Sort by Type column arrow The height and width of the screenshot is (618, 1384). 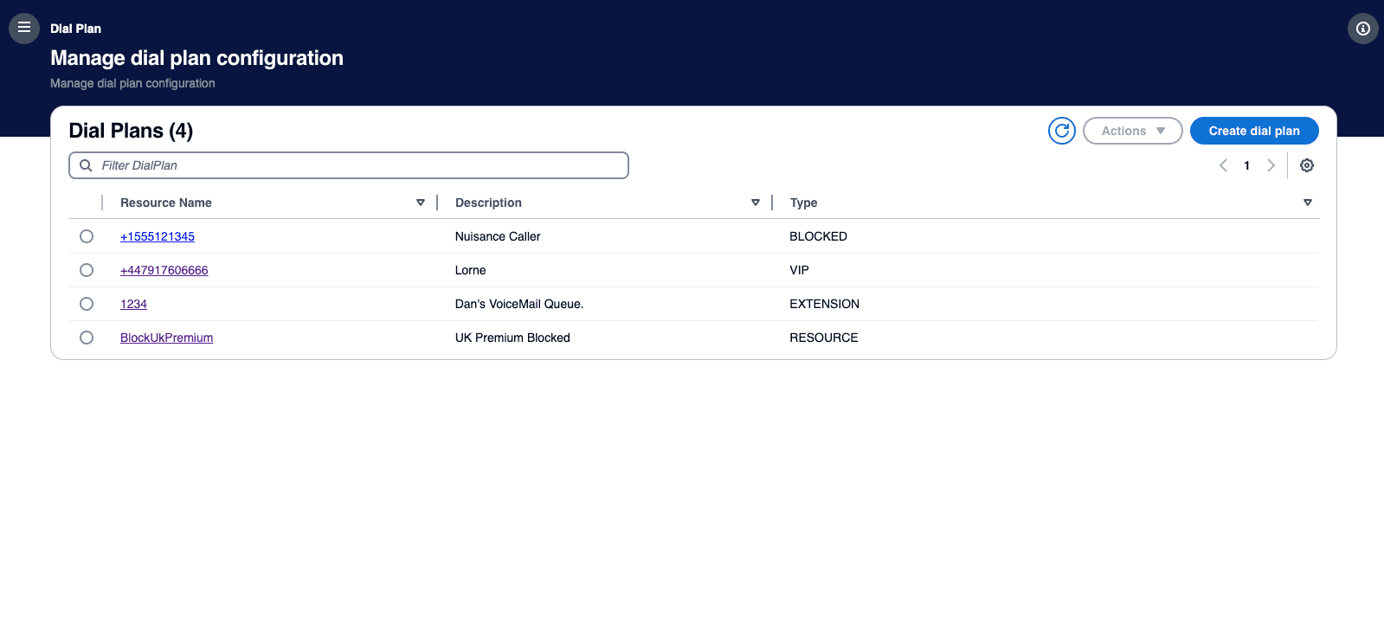pos(1307,203)
